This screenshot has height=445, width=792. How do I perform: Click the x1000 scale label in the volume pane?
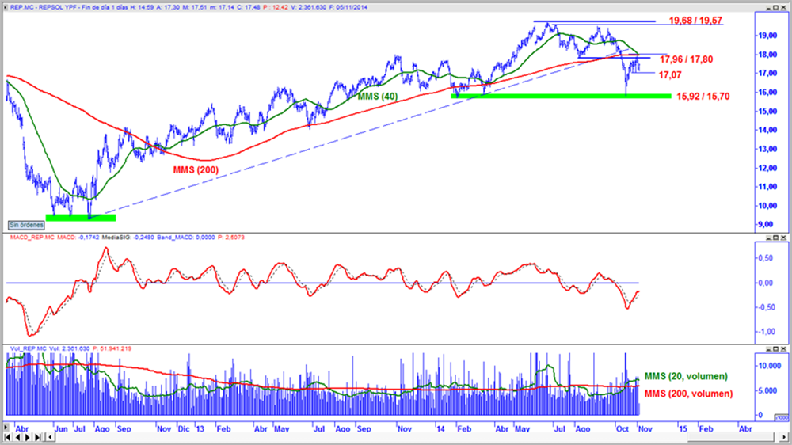coord(781,418)
